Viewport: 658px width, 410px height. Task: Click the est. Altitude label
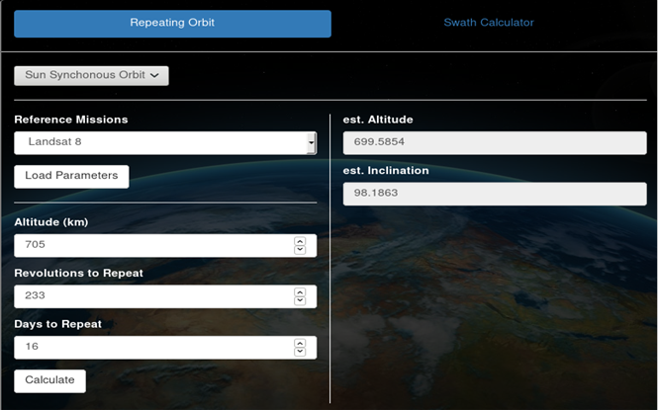tap(378, 120)
